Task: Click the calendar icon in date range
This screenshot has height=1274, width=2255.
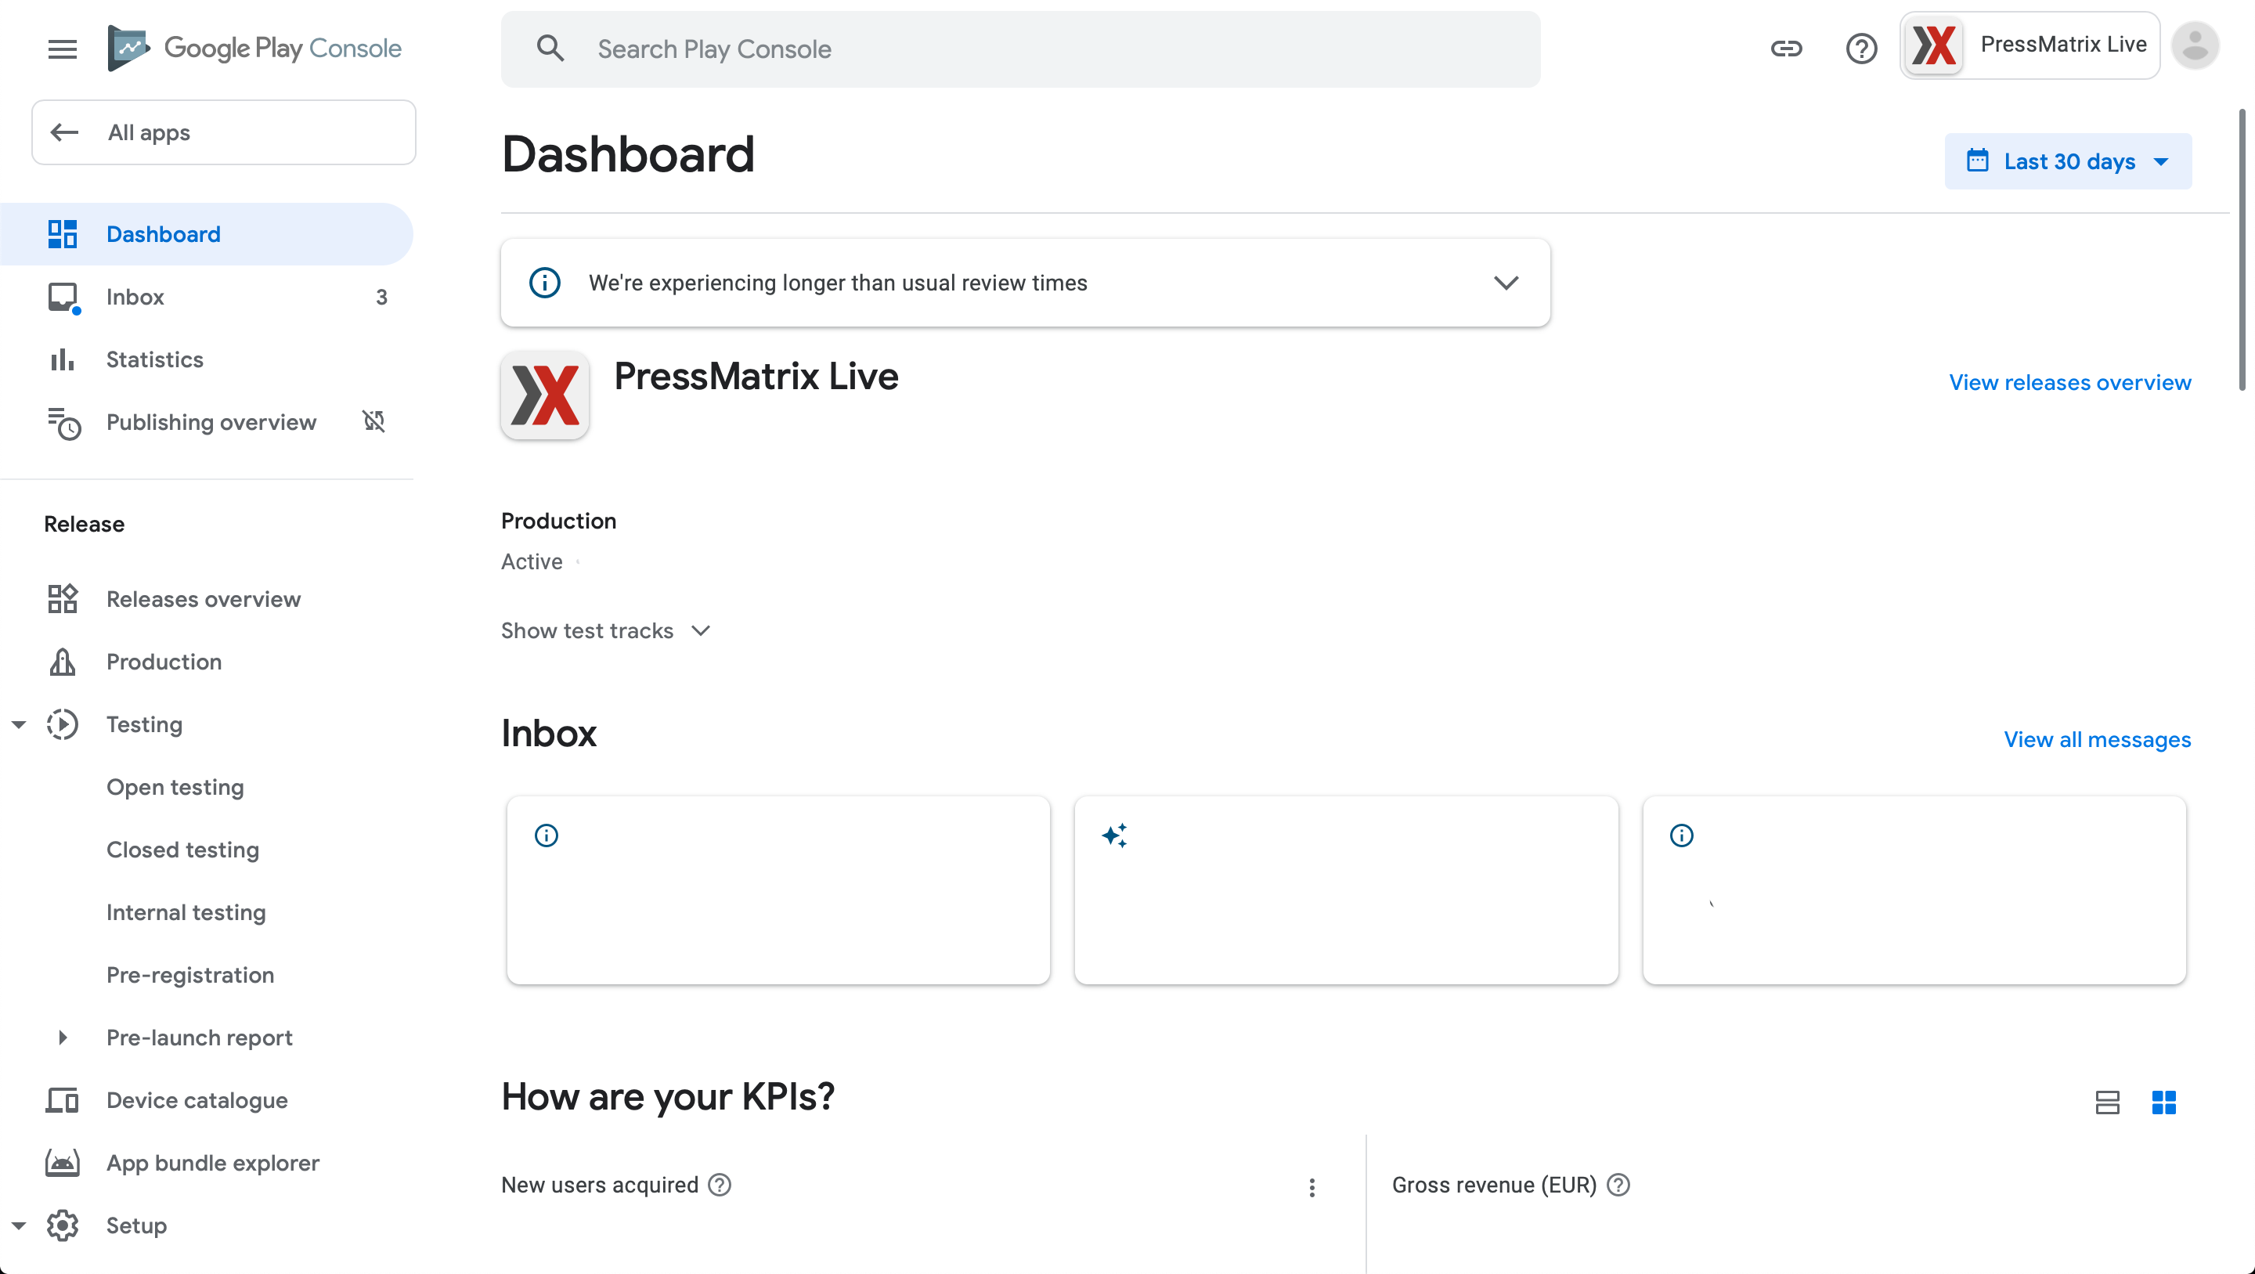Action: (x=1976, y=161)
